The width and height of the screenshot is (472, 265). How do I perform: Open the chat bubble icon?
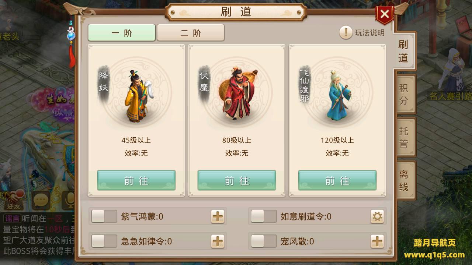tap(41, 200)
